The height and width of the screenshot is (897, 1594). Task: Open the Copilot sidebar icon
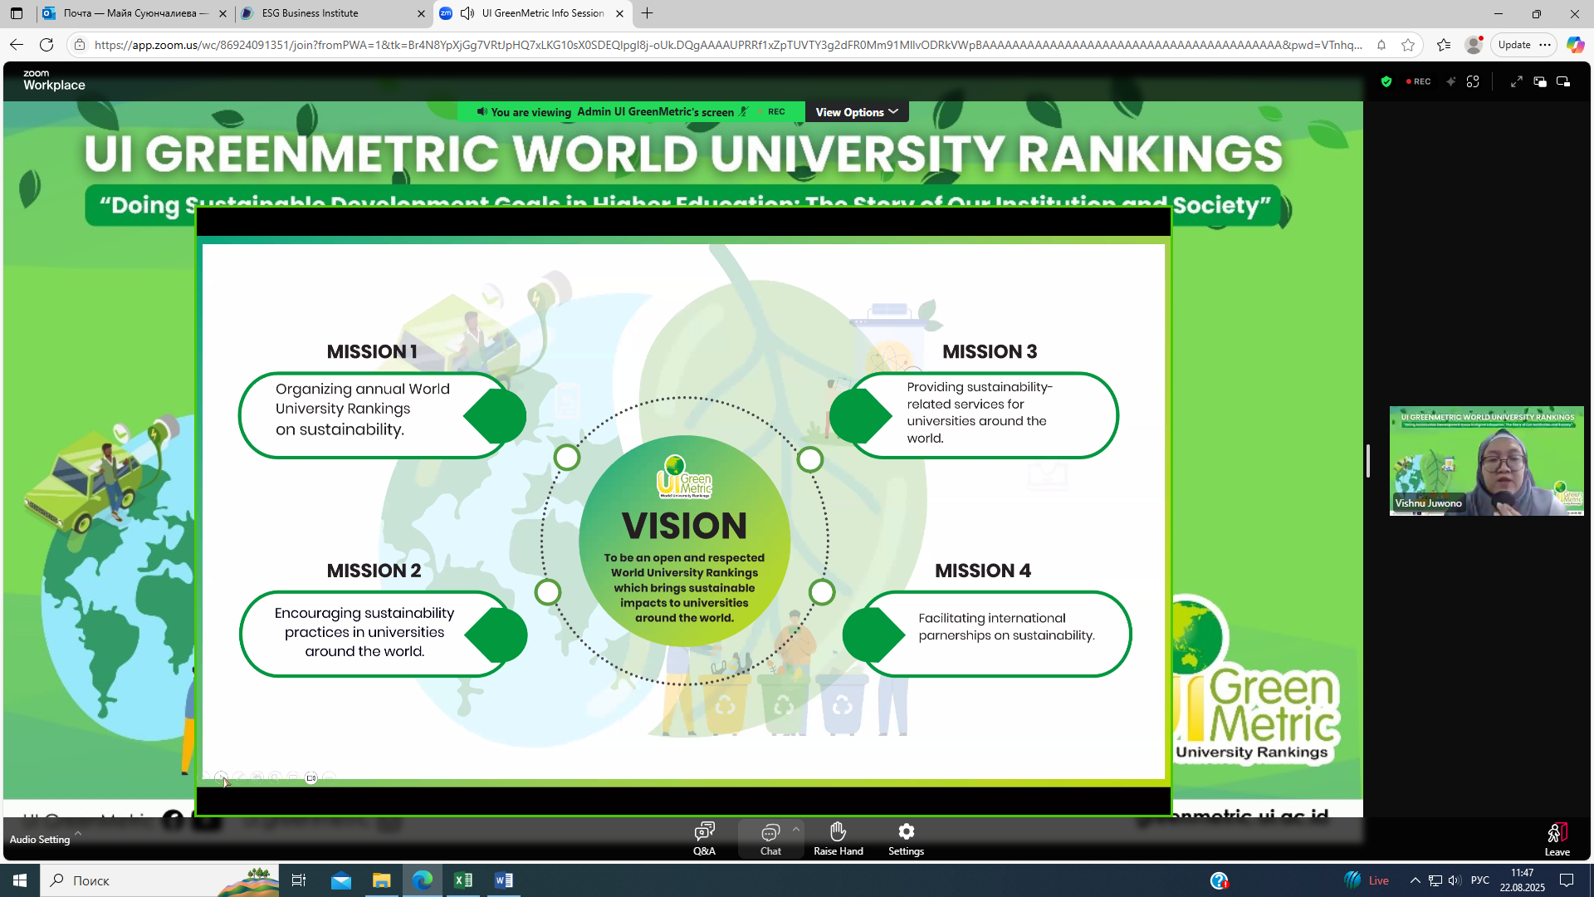[1575, 45]
